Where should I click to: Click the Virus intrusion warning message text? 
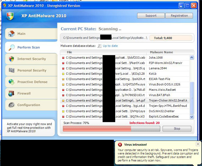tap(158, 155)
